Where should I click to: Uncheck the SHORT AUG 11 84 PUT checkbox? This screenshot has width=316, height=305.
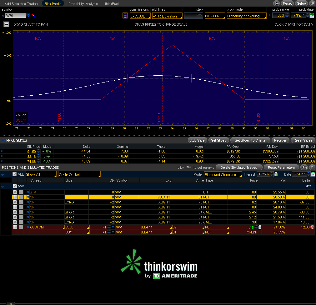point(15,217)
